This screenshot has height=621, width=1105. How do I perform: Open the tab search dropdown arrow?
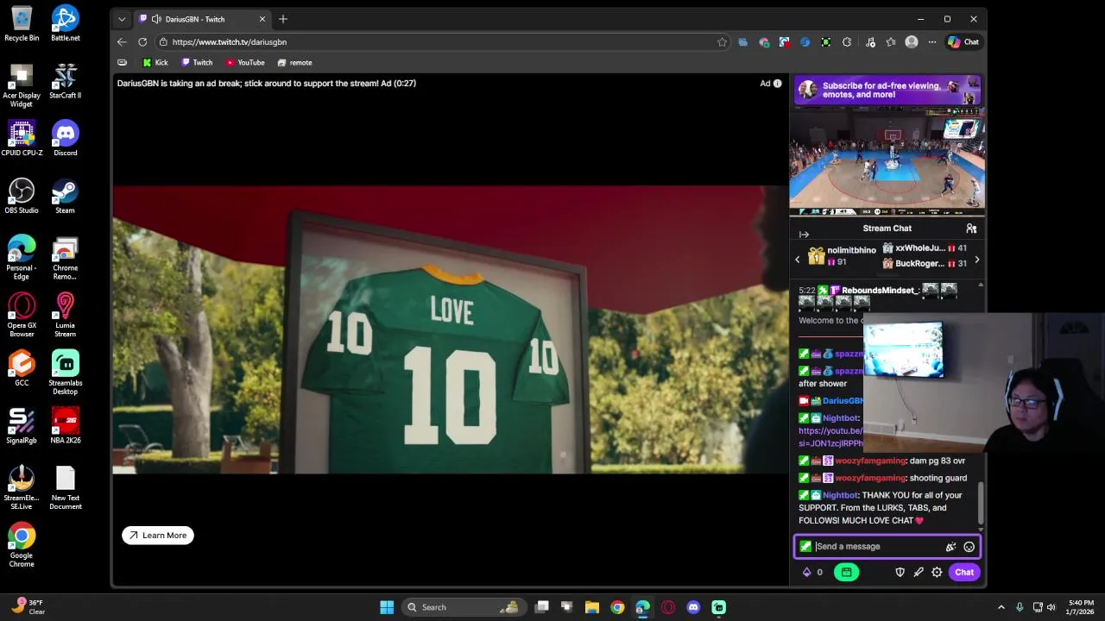[122, 19]
